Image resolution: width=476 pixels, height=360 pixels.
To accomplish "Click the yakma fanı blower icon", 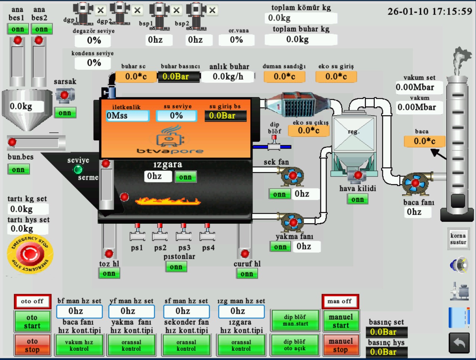I will point(293,222).
